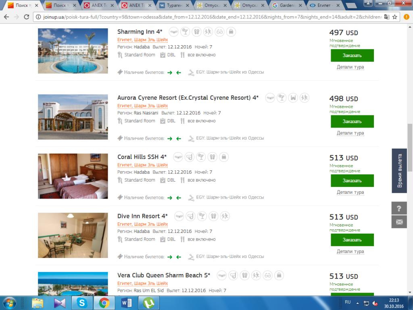
Task: Click the kids animation icon for Aurora Cyrene
Action: [x=305, y=98]
